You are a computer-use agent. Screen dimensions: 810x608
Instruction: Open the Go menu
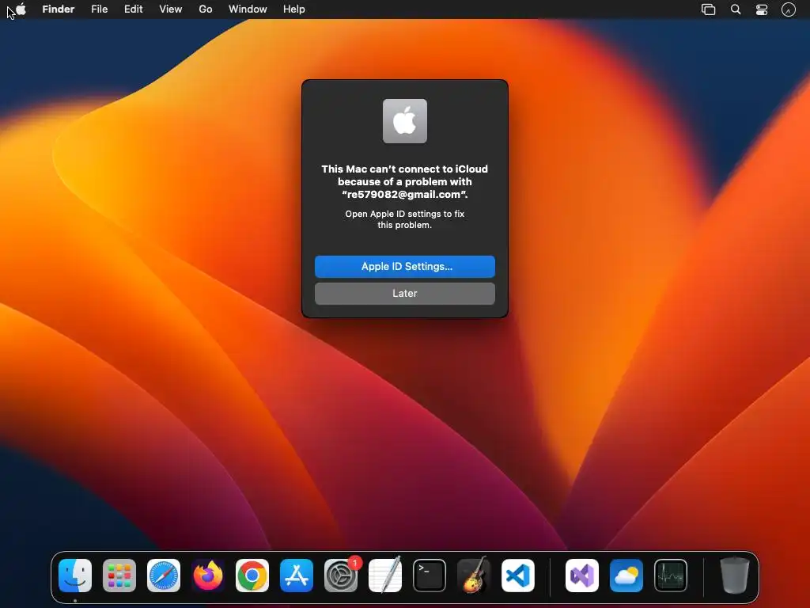click(x=206, y=9)
